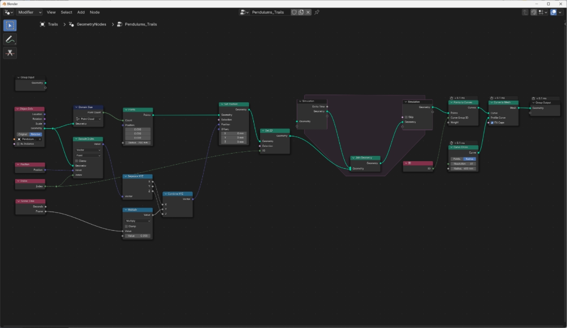Click Set Position Offset X field
567x328 pixels.
click(234, 133)
